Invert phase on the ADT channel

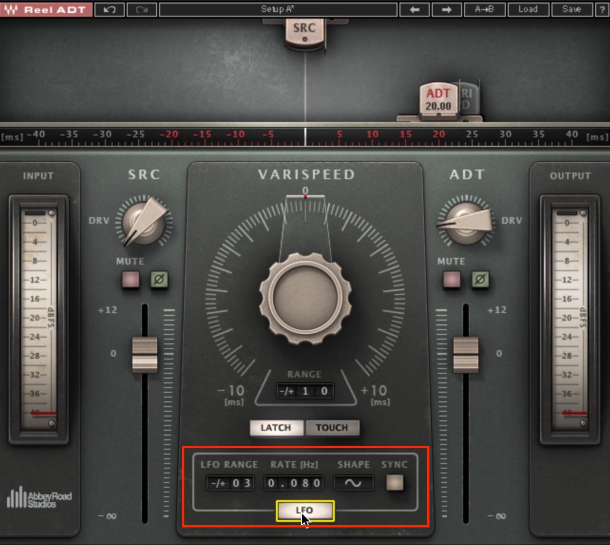tap(480, 279)
